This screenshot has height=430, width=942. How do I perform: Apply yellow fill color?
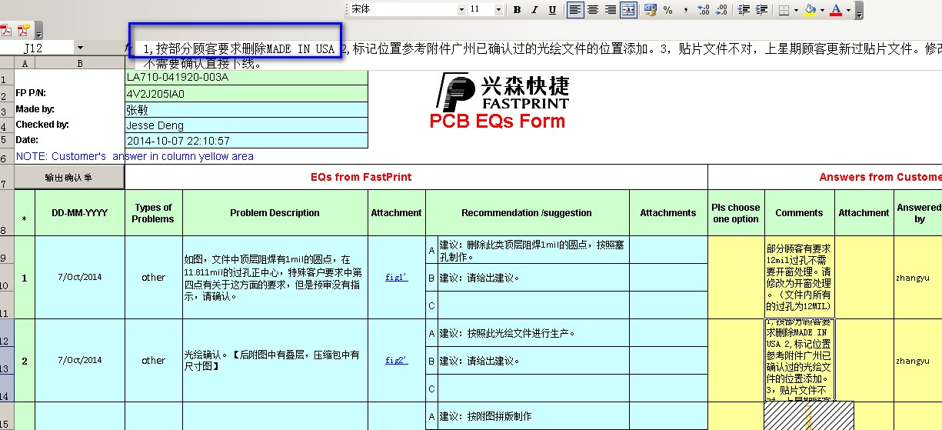[x=810, y=10]
